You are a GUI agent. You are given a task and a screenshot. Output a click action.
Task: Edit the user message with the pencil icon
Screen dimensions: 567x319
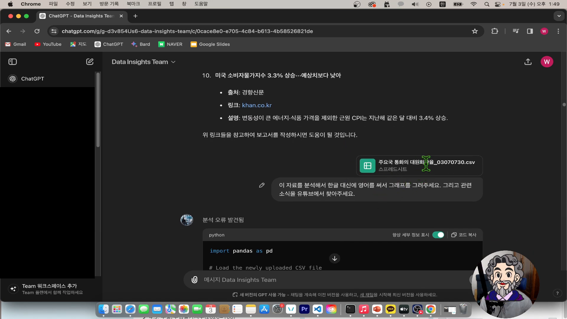click(262, 185)
